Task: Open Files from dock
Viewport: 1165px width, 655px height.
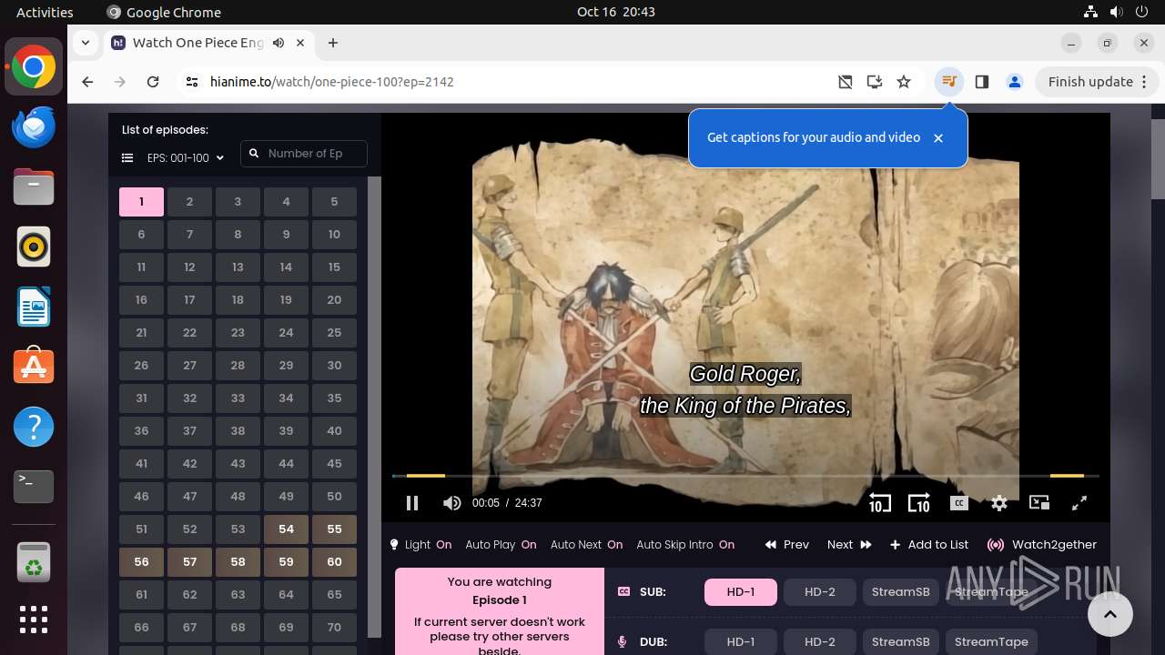Action: tap(34, 186)
